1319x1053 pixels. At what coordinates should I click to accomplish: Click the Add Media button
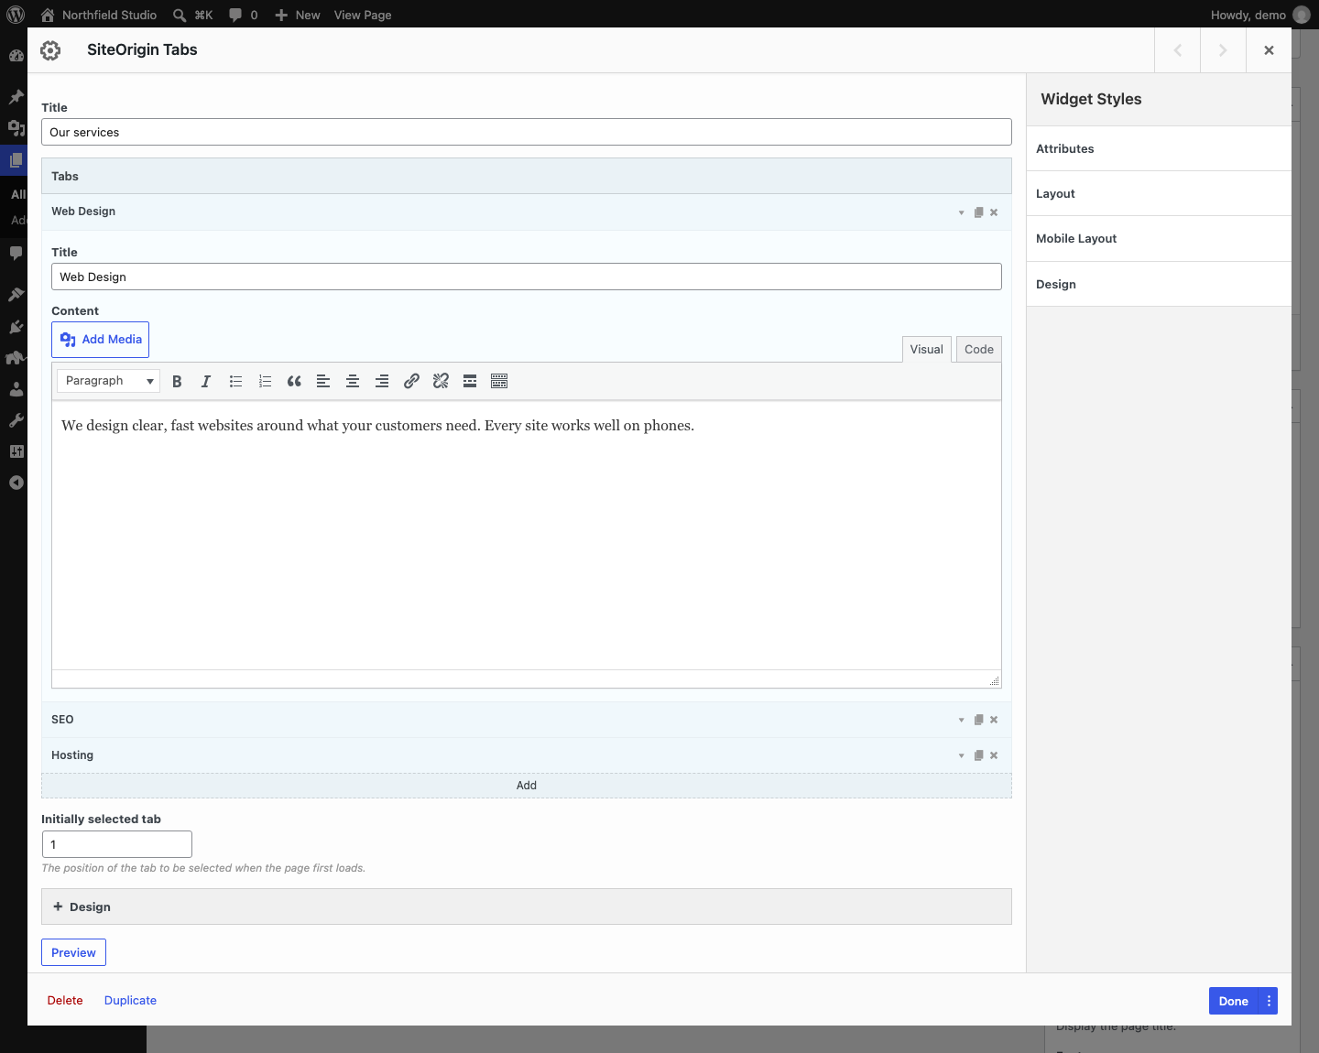pyautogui.click(x=101, y=340)
